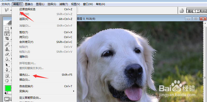Switch to standard edit mode icon
The image size is (207, 102).
[7, 99]
